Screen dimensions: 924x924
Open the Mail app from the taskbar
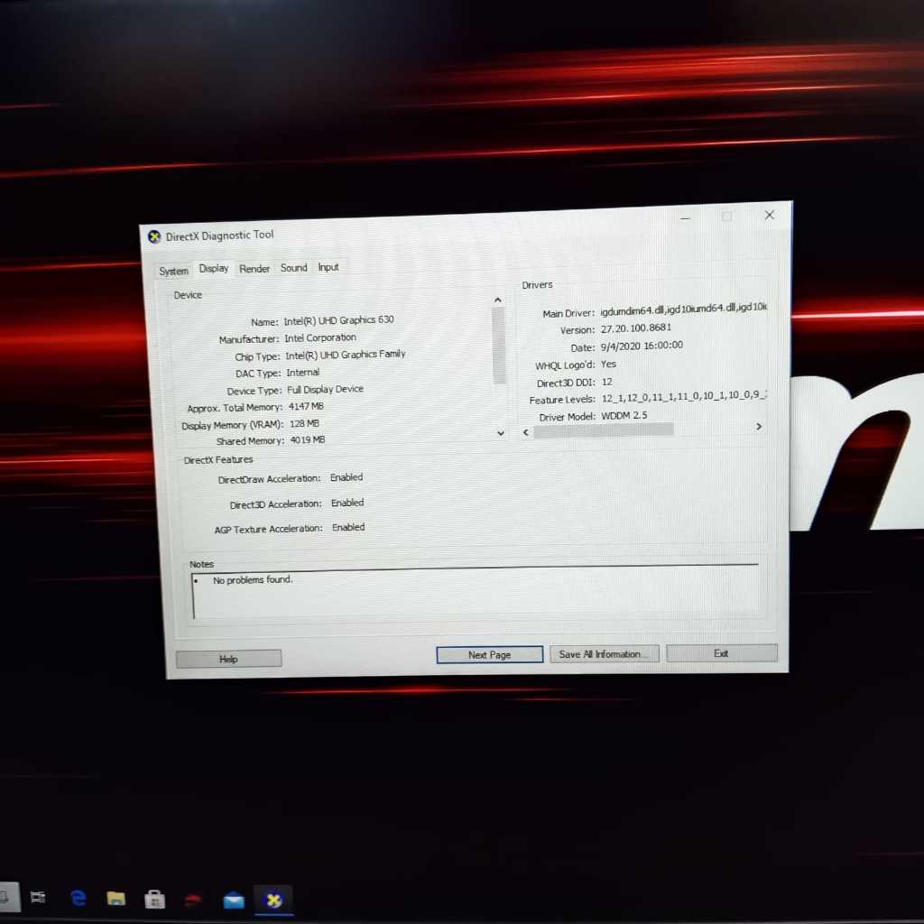click(234, 901)
